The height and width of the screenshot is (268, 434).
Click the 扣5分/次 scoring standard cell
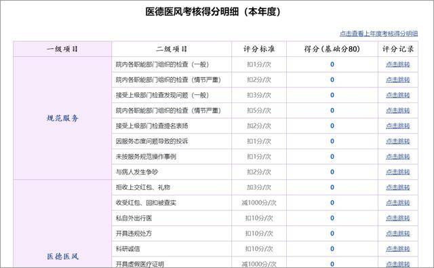(259, 111)
